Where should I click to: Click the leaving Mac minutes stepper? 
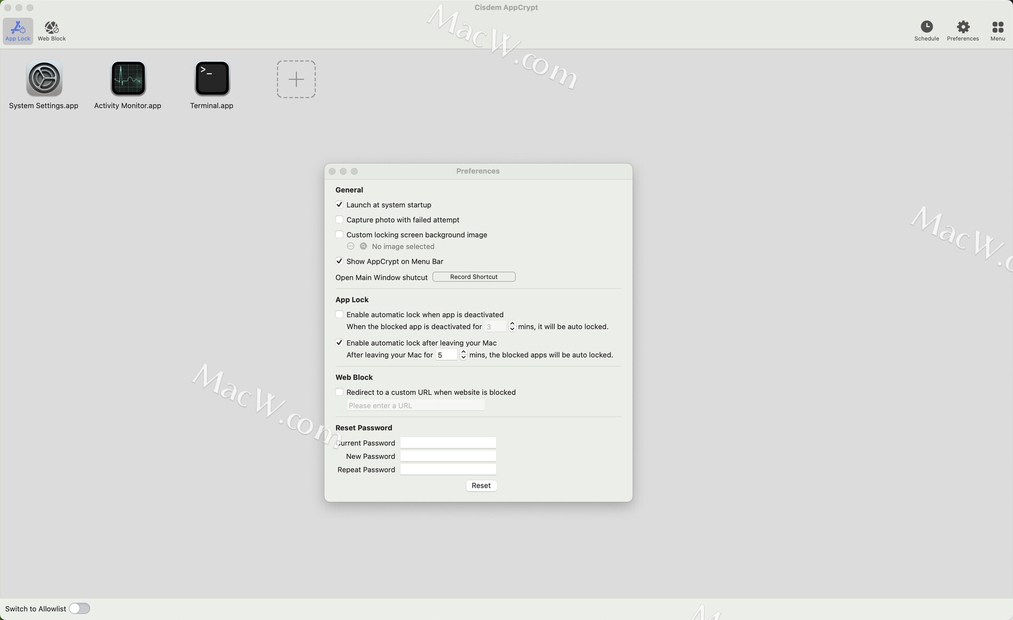(x=463, y=355)
